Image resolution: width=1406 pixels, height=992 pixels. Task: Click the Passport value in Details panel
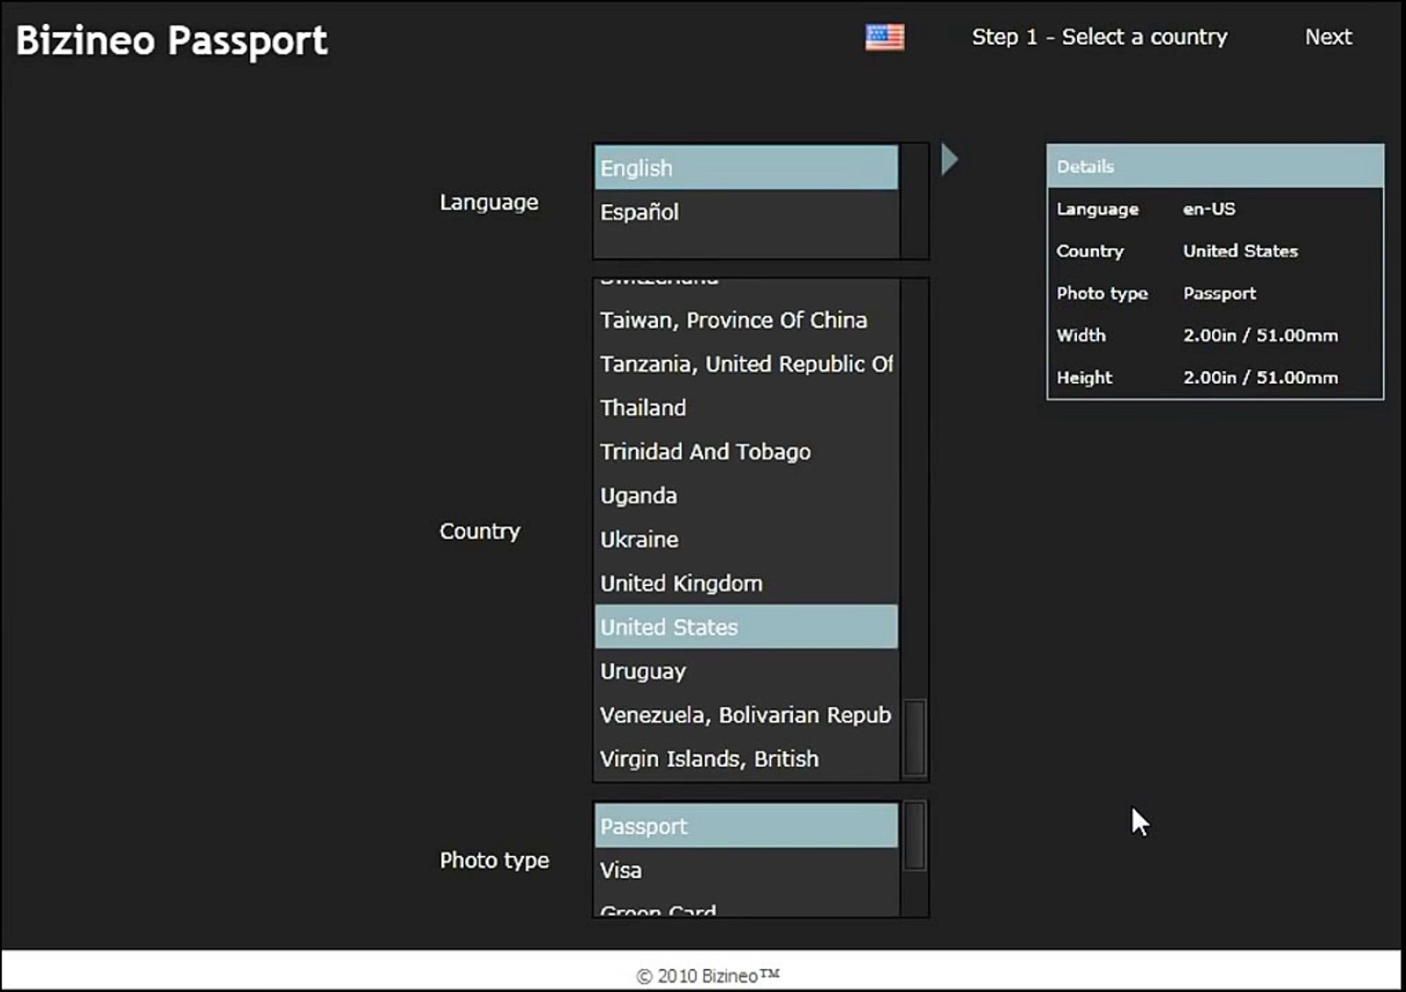(x=1219, y=293)
